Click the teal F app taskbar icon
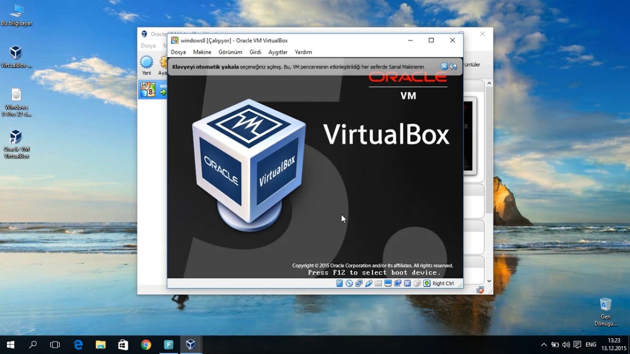Screen dimensions: 630x354 click(168, 345)
